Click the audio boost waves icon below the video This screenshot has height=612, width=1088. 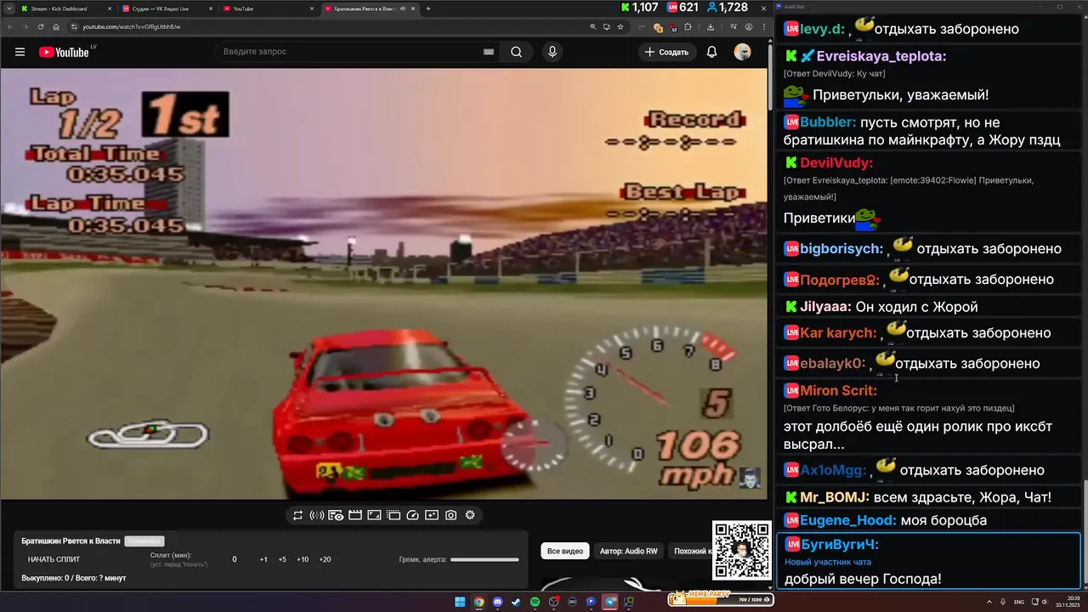click(316, 515)
